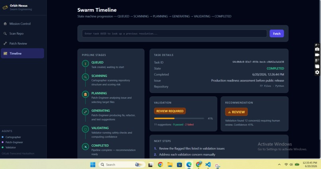Click the Fetch button

(x=276, y=34)
